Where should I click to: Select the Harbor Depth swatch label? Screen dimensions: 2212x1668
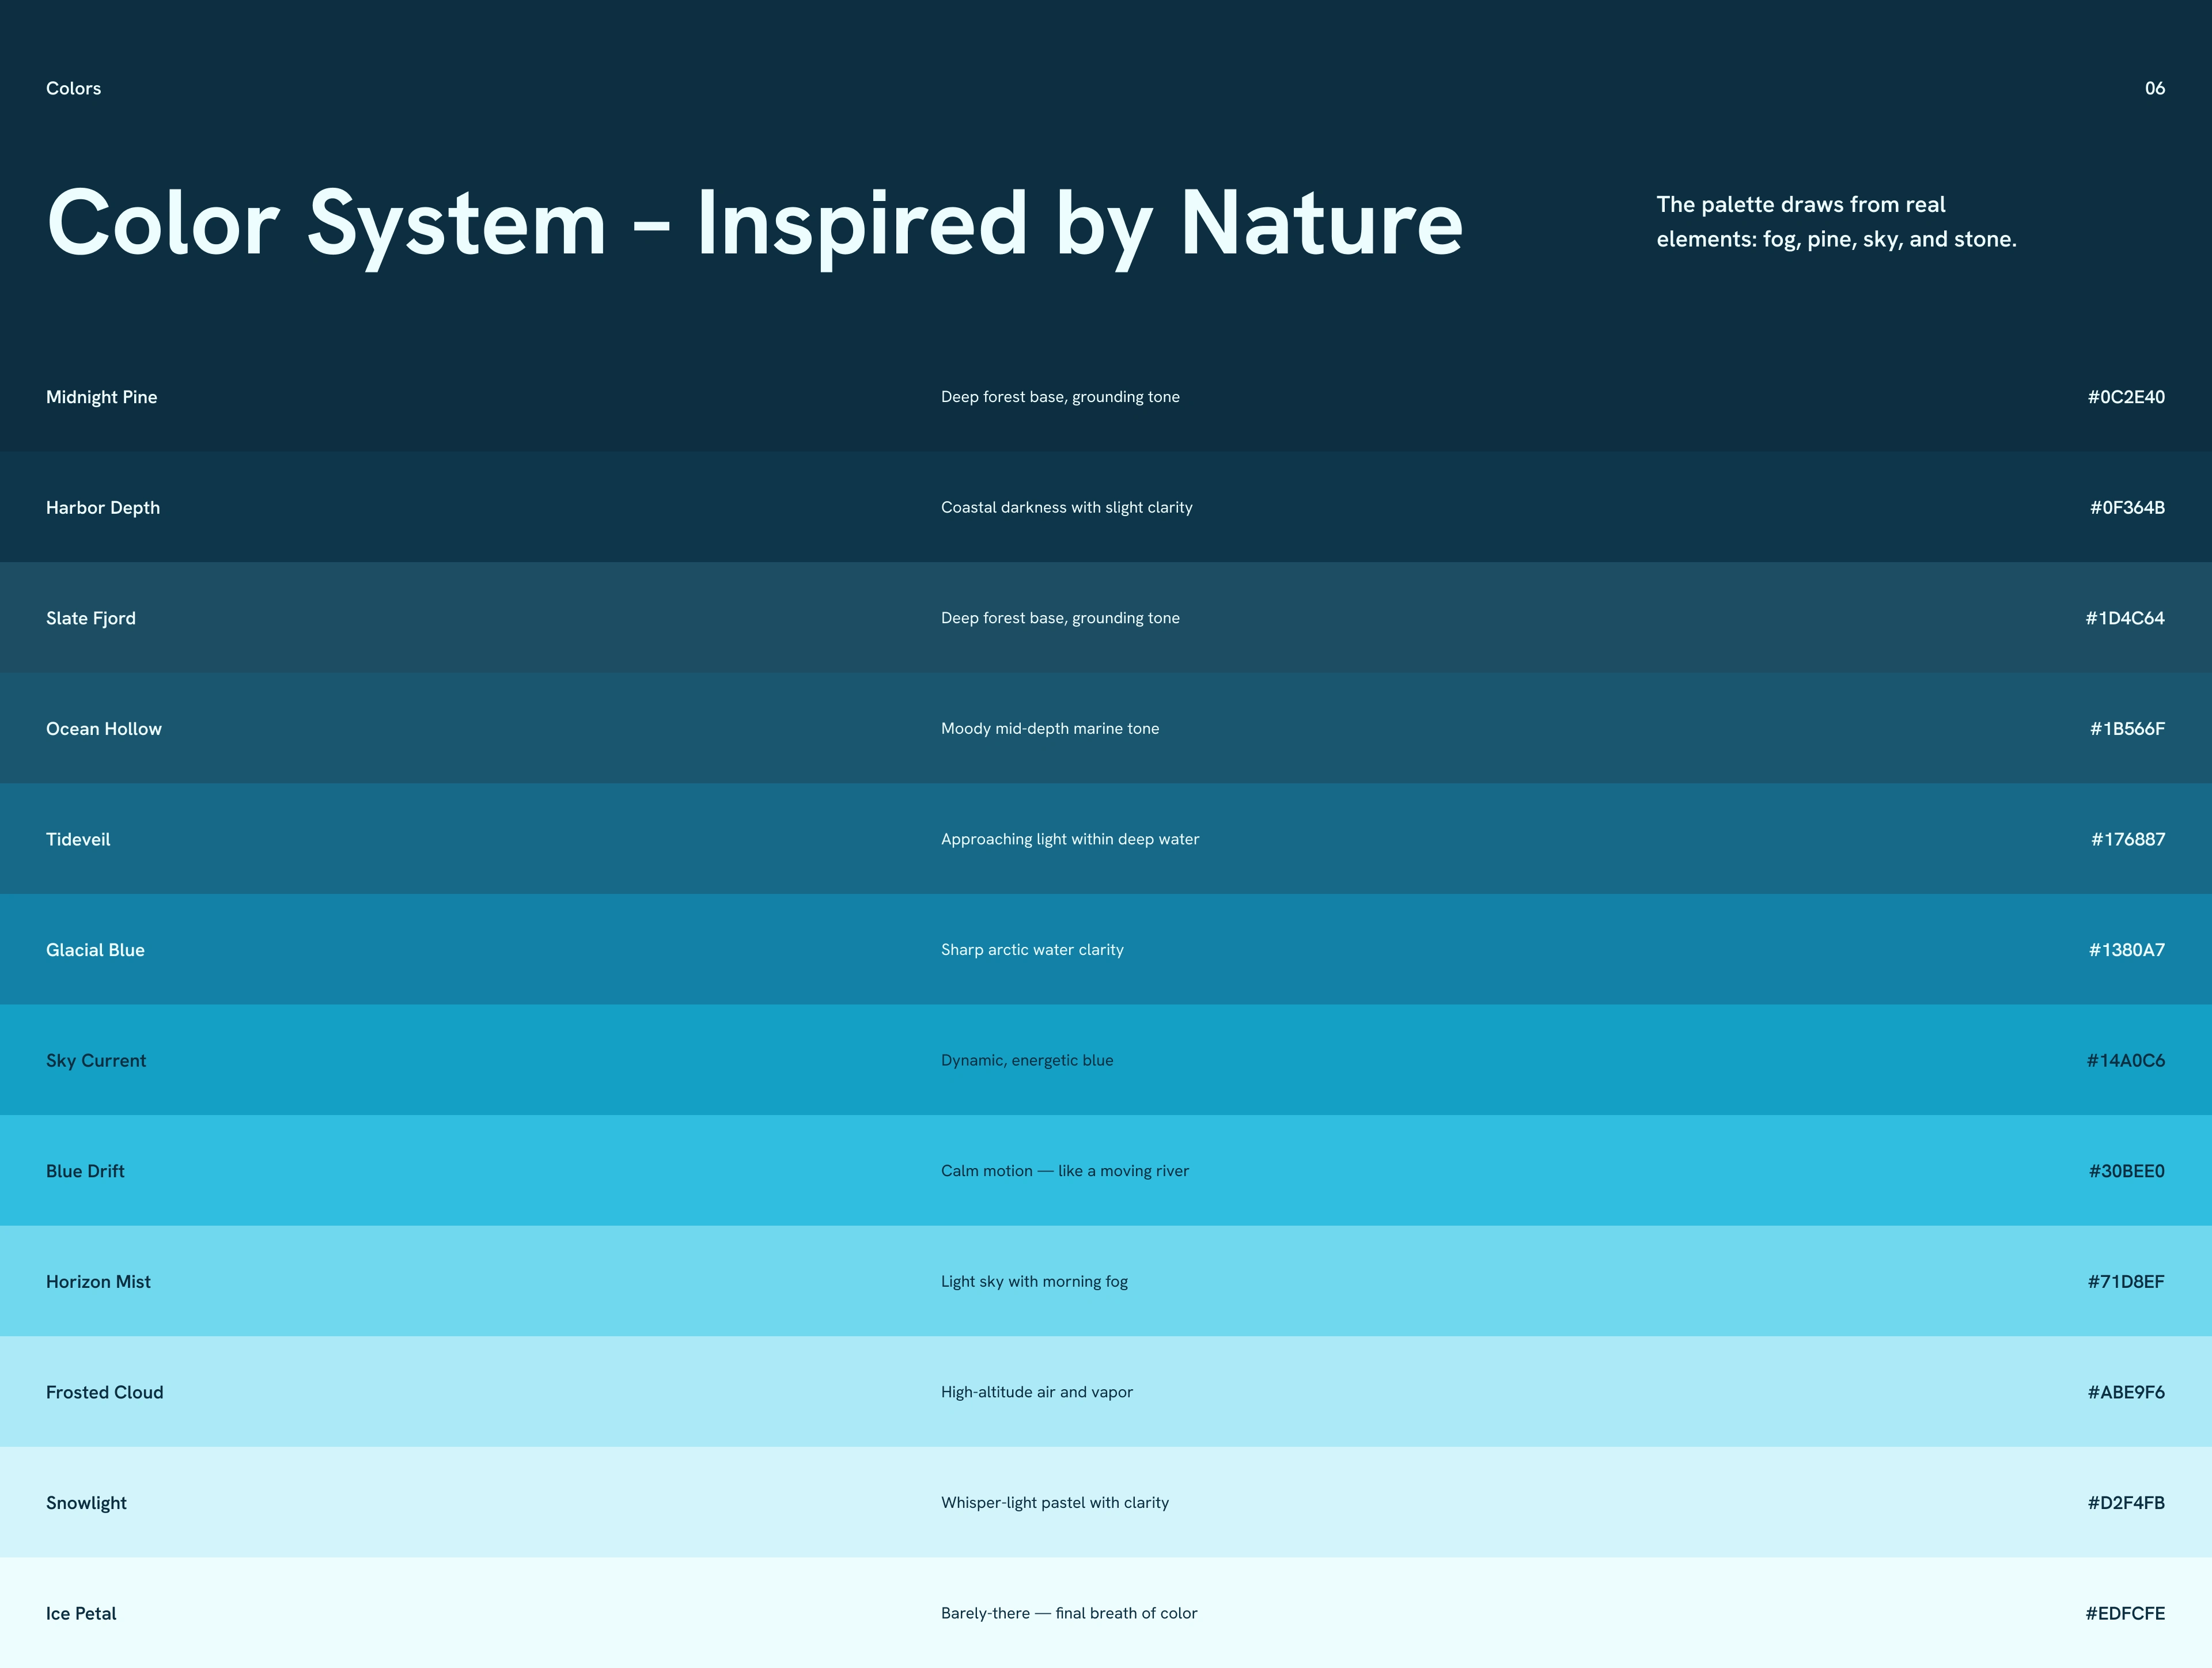click(103, 508)
